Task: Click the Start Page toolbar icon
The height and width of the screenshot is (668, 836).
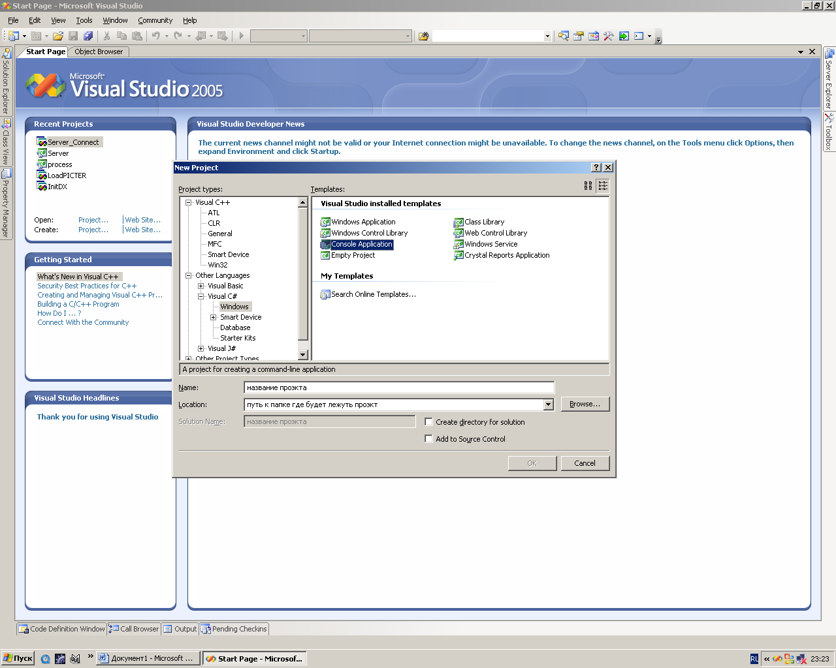Action: click(624, 36)
